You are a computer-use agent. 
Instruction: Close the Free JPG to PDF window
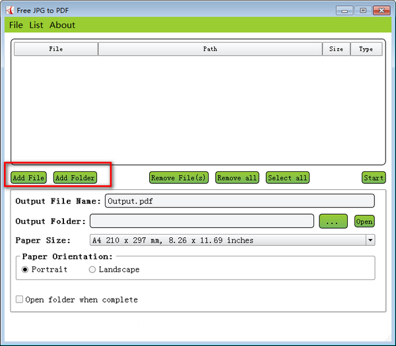[x=381, y=11]
